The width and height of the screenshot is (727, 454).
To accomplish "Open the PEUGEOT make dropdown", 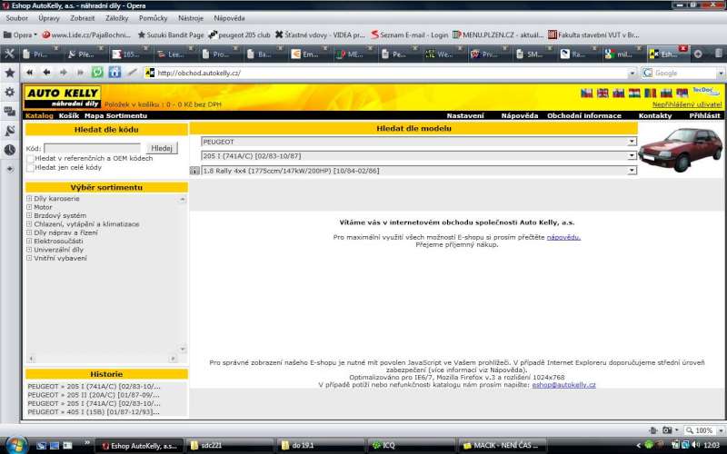I will tap(418, 142).
